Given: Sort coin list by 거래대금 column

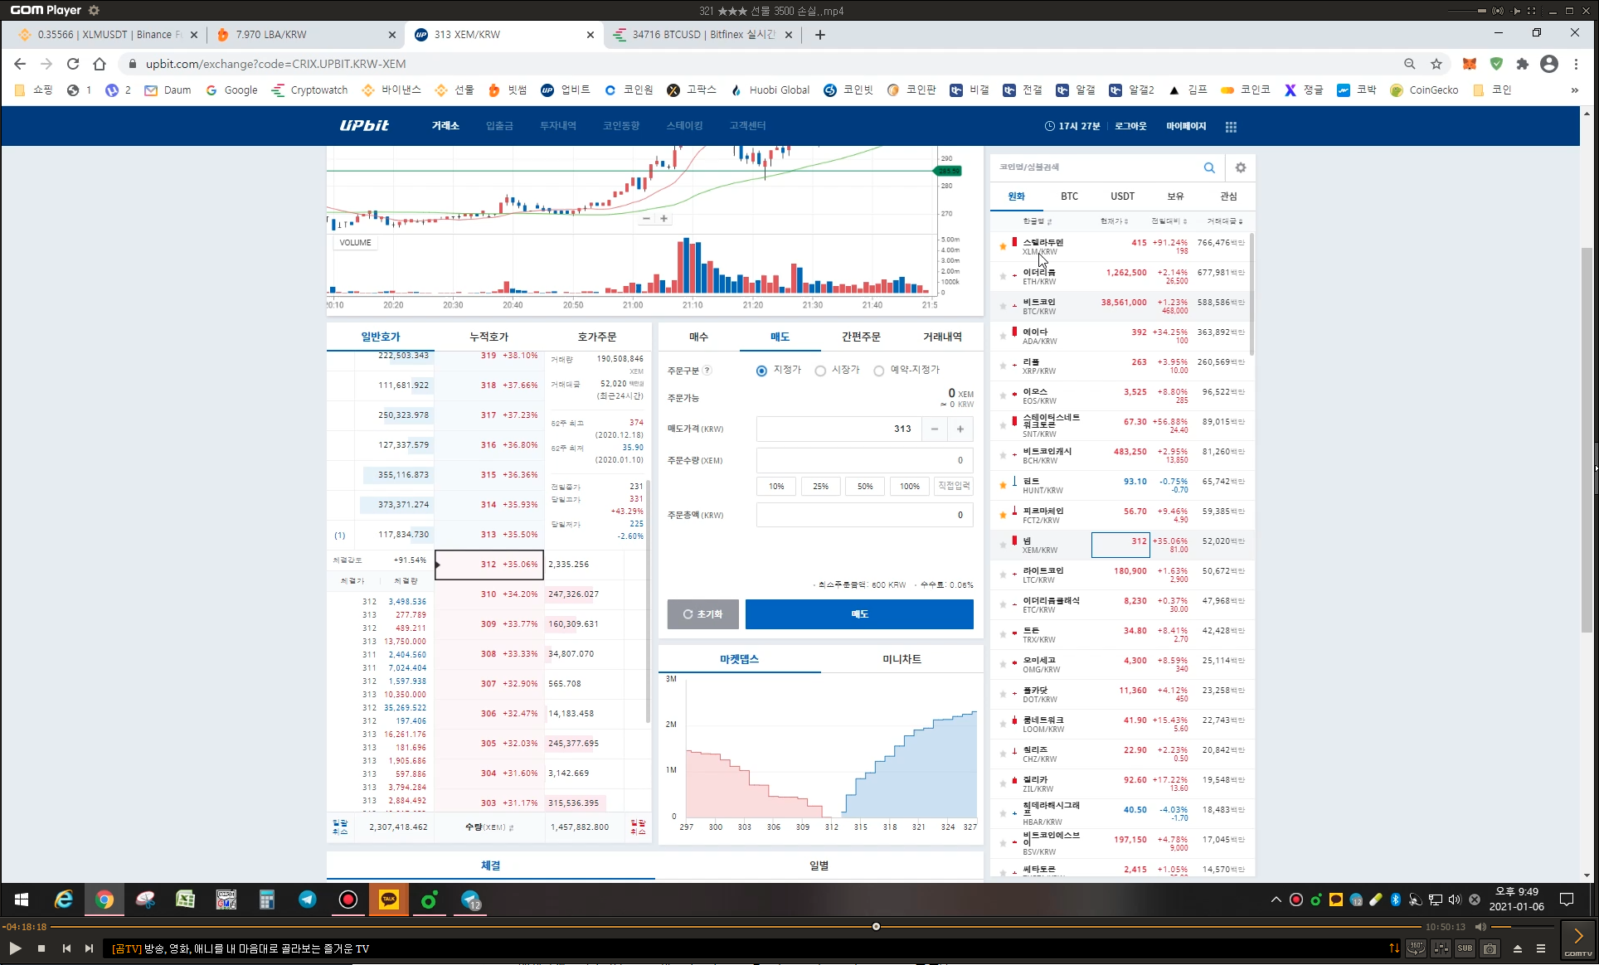Looking at the screenshot, I should (1224, 221).
